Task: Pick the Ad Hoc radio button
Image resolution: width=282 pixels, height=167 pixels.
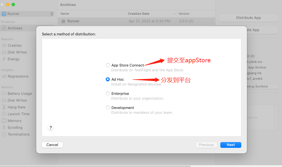Action: (x=108, y=80)
